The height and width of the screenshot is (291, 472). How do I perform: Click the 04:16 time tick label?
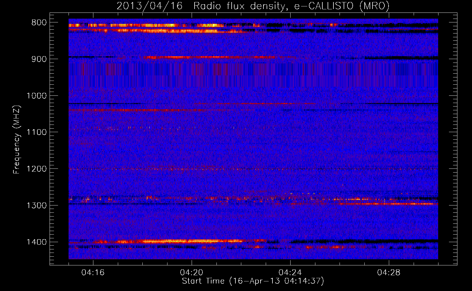(93, 273)
